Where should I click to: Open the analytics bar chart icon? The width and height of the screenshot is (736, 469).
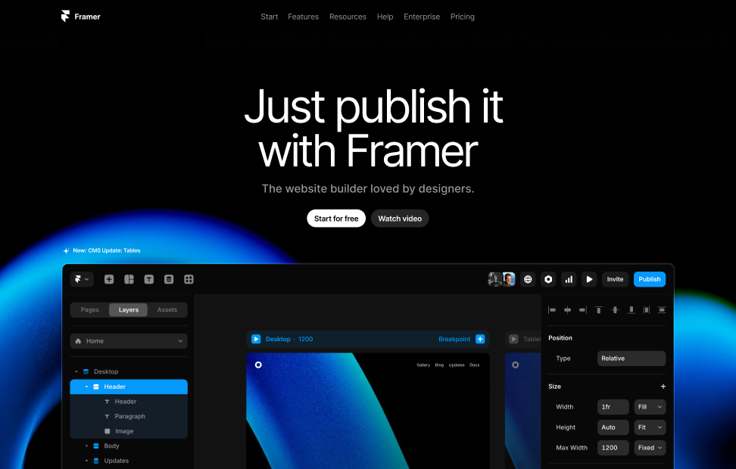(x=569, y=279)
